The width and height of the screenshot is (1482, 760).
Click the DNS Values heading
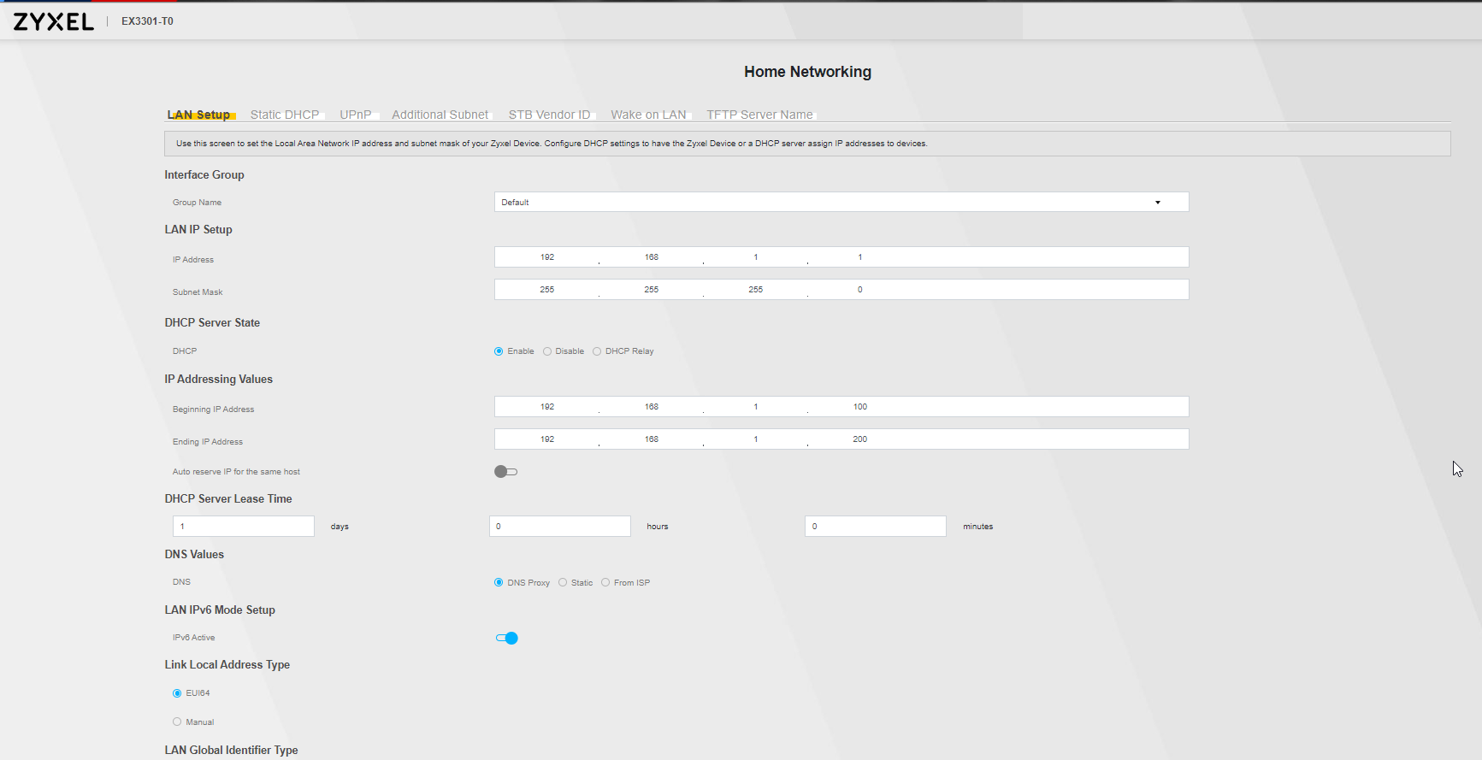194,555
